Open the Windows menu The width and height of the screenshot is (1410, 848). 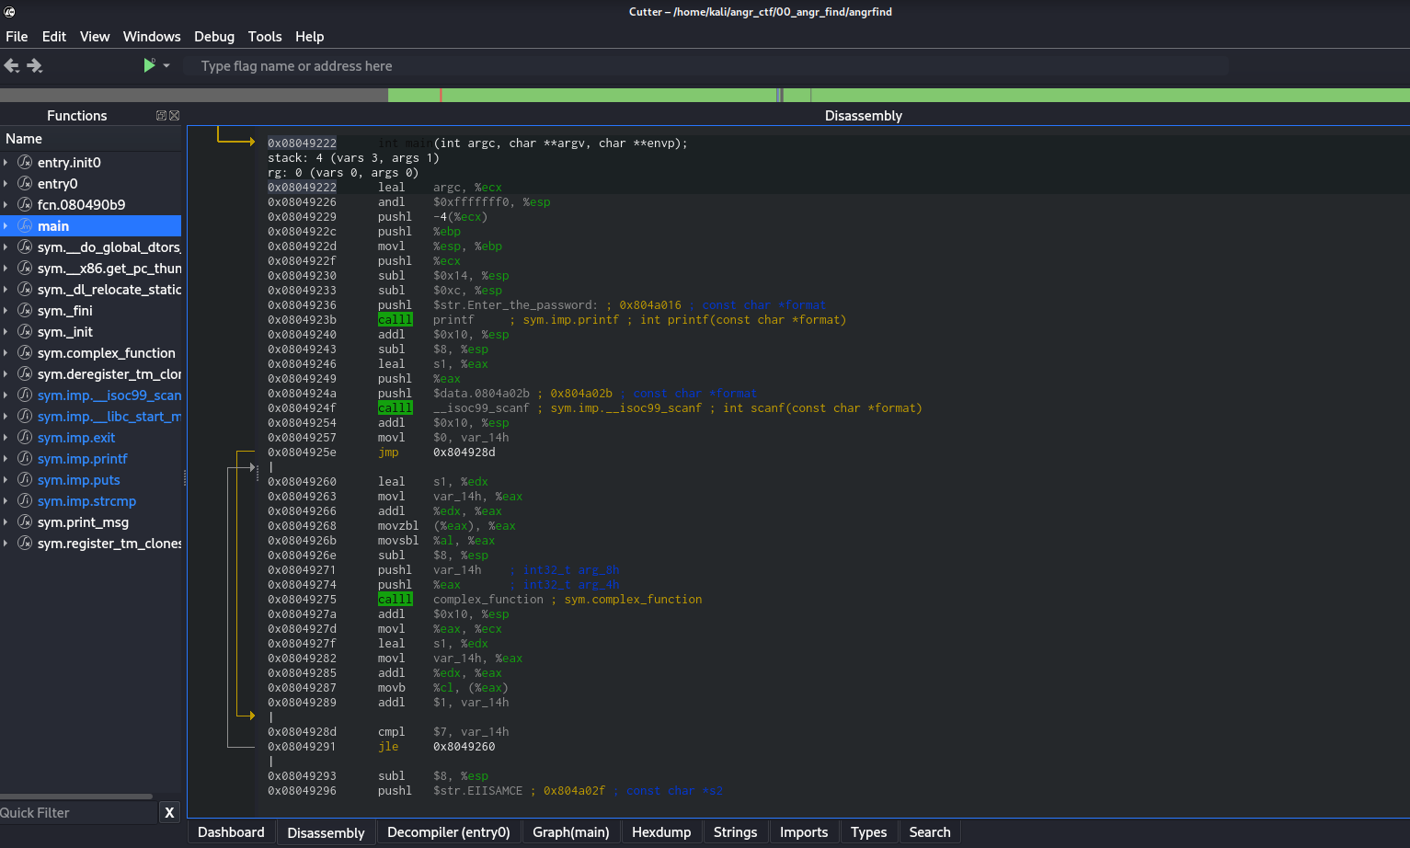151,37
